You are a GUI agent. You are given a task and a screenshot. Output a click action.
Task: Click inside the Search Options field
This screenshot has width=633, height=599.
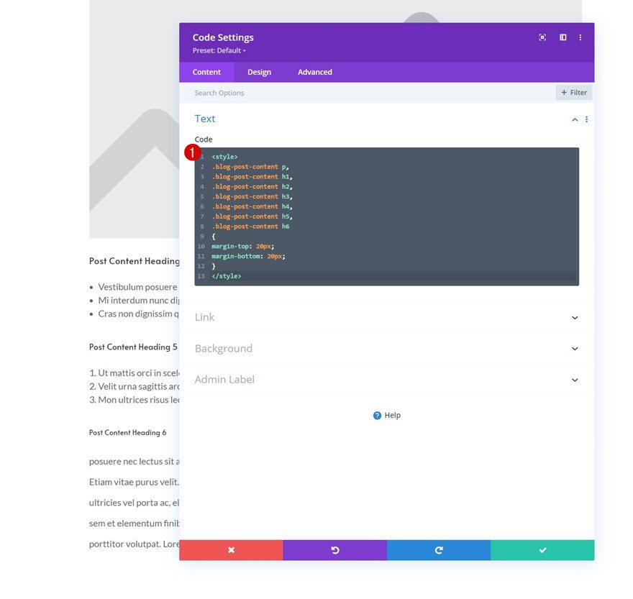coord(288,92)
